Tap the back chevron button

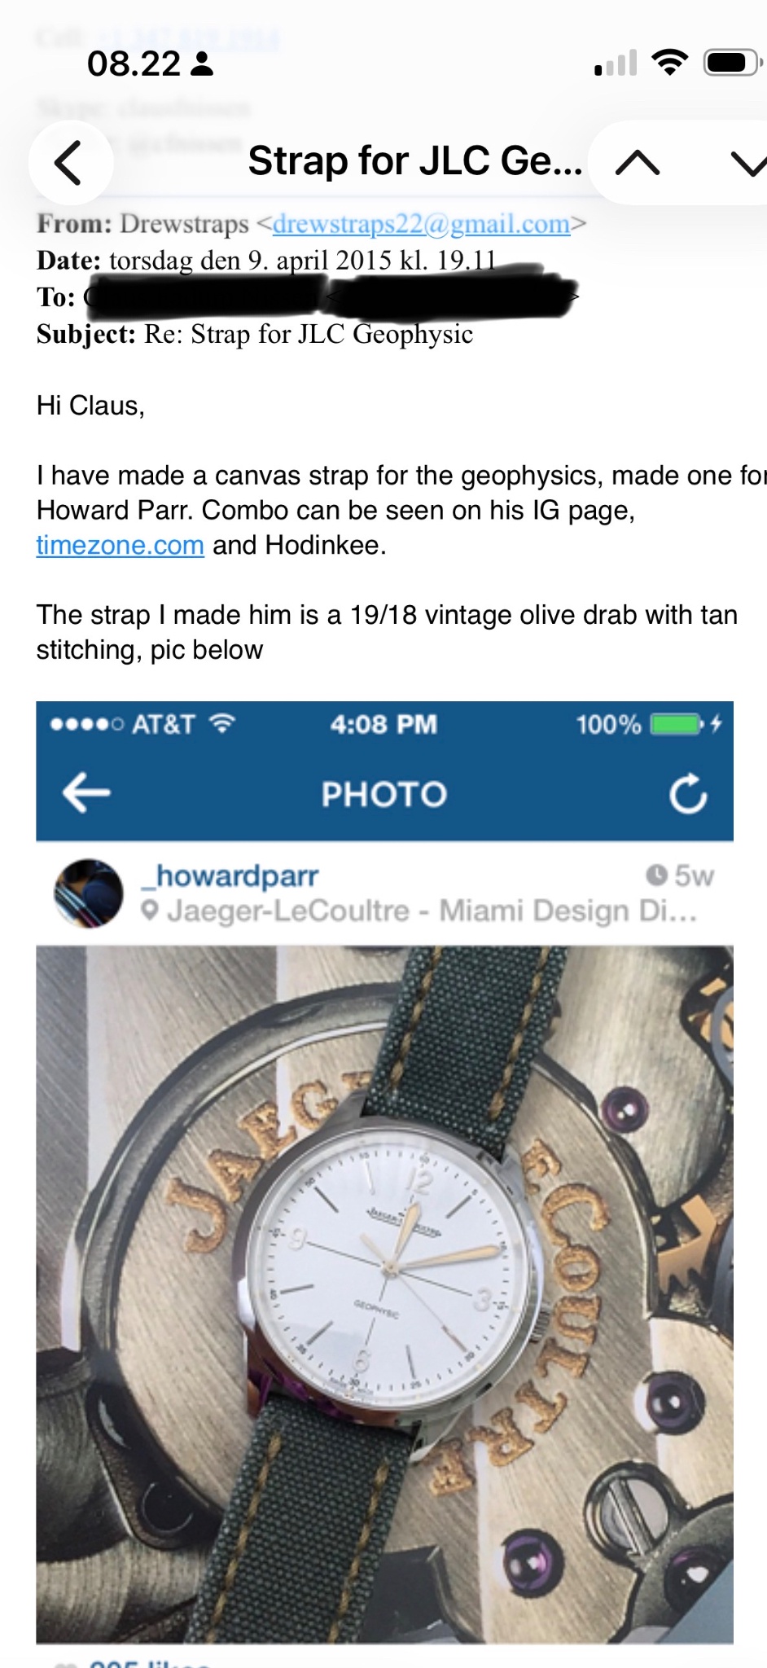70,162
